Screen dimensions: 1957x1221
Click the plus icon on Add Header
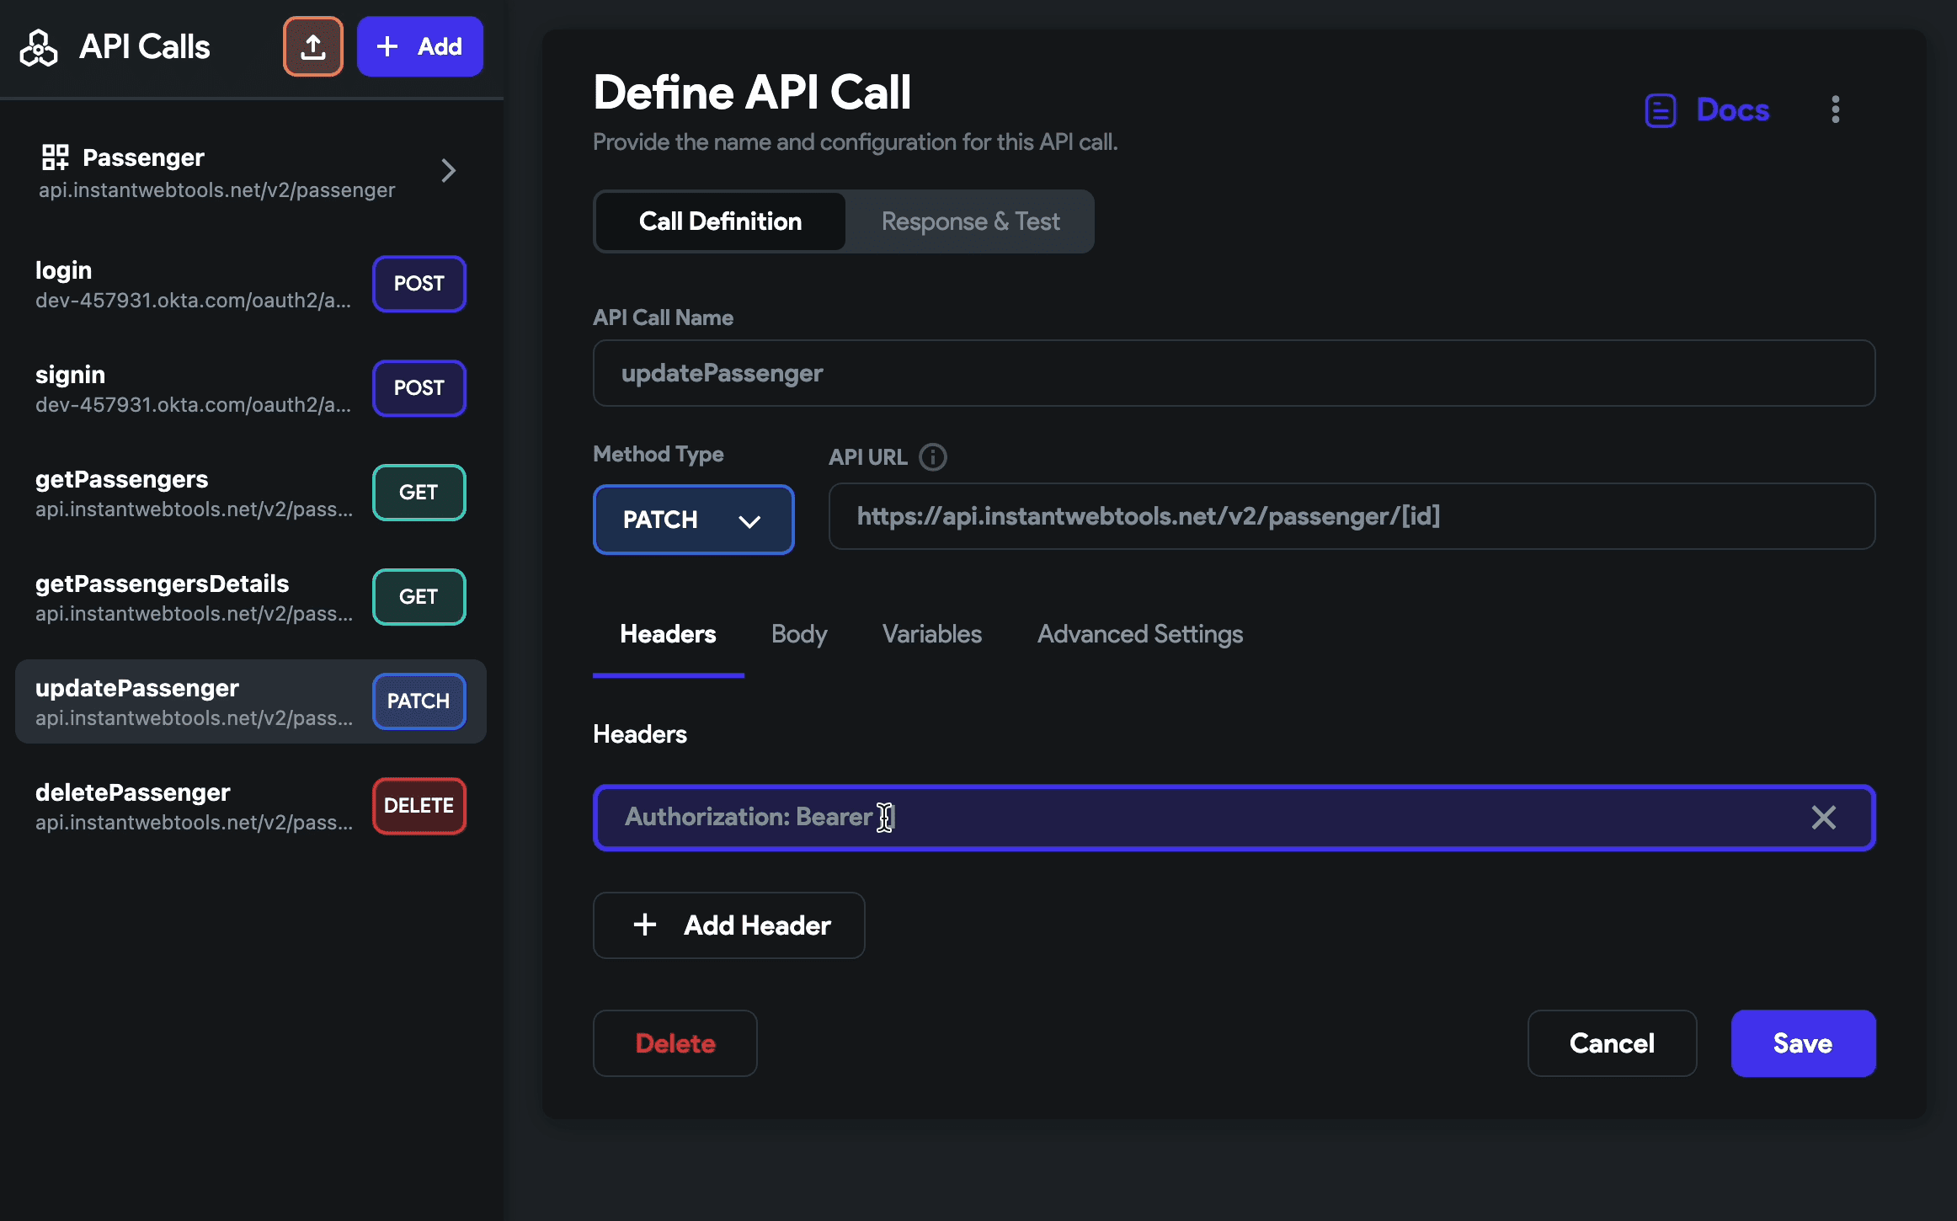(643, 925)
